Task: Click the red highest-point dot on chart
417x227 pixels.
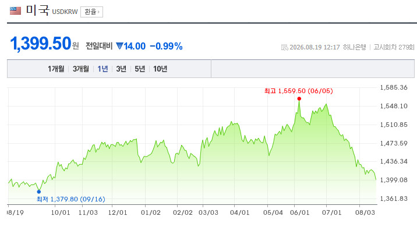Action: coord(299,98)
